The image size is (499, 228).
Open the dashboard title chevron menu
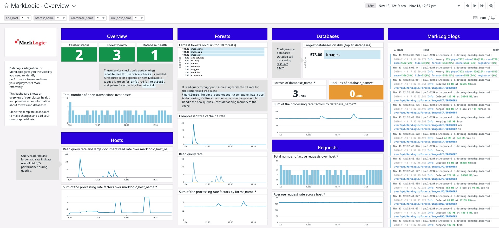pyautogui.click(x=74, y=6)
